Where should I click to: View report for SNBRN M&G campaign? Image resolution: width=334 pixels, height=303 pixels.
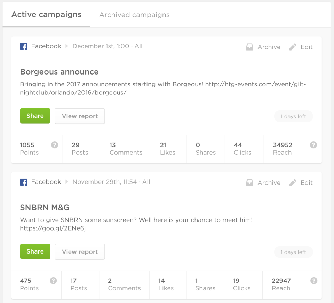point(80,252)
